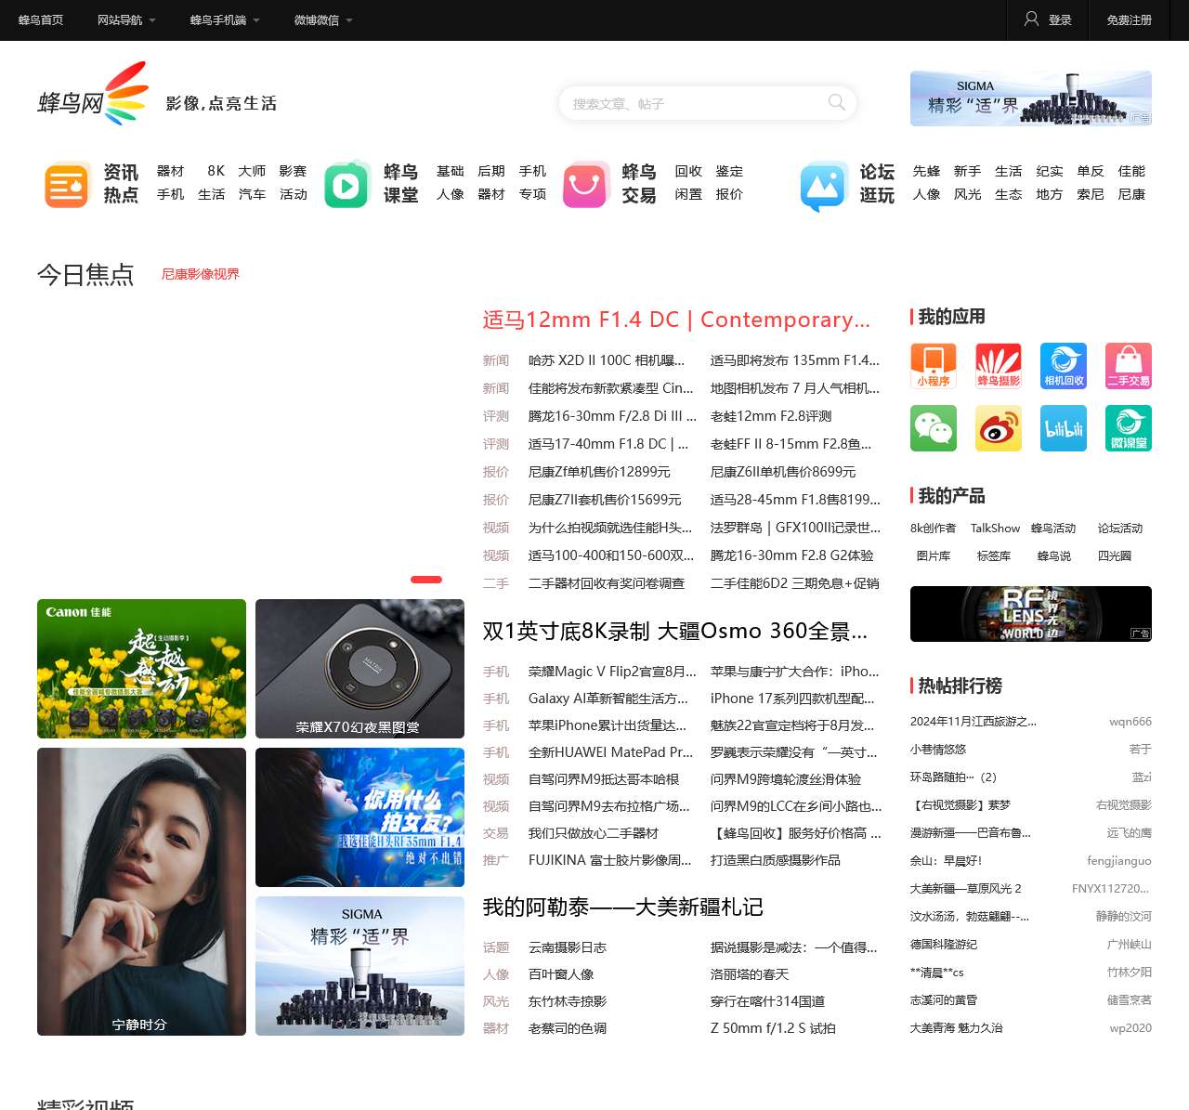Image resolution: width=1189 pixels, height=1110 pixels.
Task: Click the 小程序 icon
Action: point(933,366)
